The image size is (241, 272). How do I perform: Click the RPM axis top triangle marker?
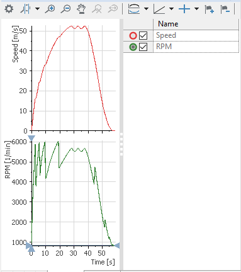point(31,138)
